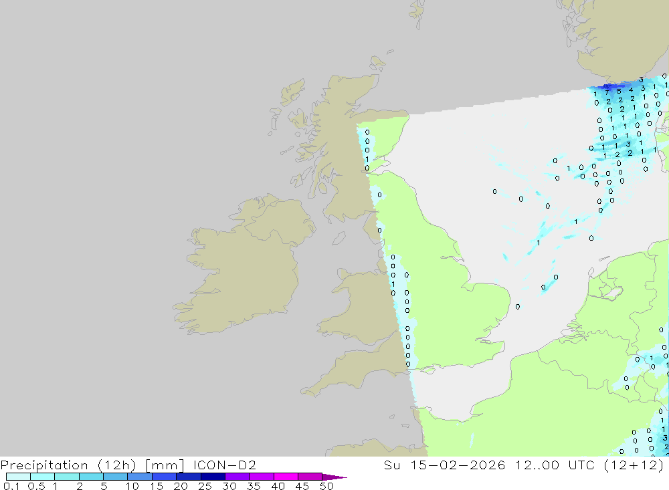The image size is (669, 490).
Task: Click the 'Precipitation (12h)' title text
Action: (68, 465)
